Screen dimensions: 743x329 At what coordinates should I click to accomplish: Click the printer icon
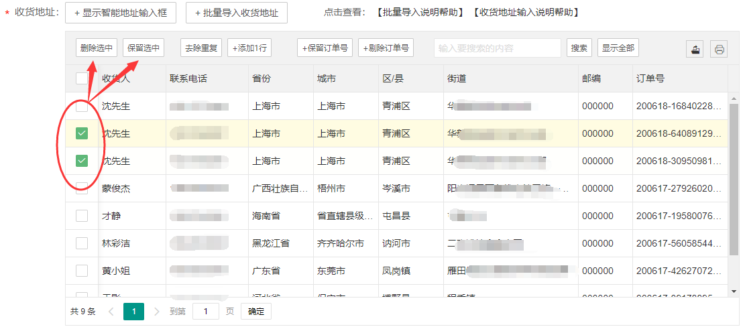pos(719,49)
